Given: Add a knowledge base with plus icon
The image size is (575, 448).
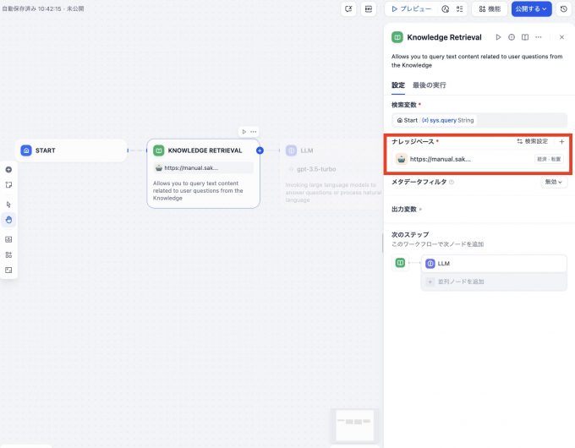Looking at the screenshot, I should coord(561,142).
